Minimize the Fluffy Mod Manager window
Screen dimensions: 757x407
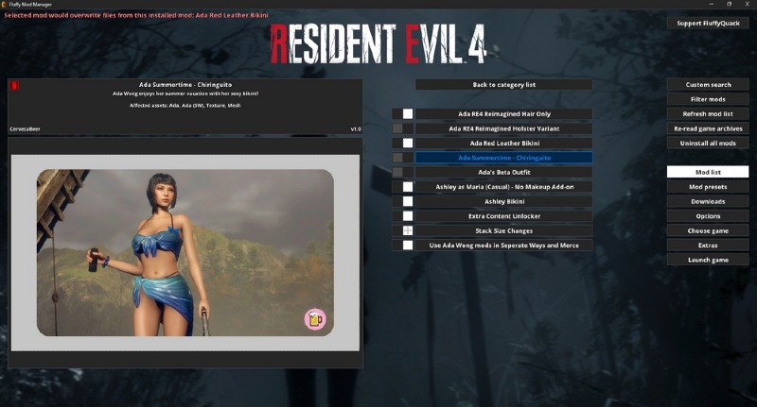[712, 4]
